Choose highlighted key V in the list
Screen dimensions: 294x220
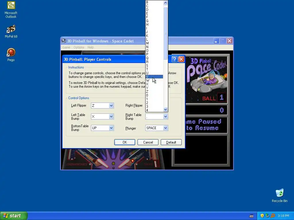(154, 77)
